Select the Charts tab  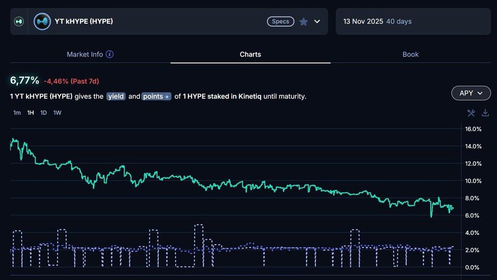pos(250,54)
